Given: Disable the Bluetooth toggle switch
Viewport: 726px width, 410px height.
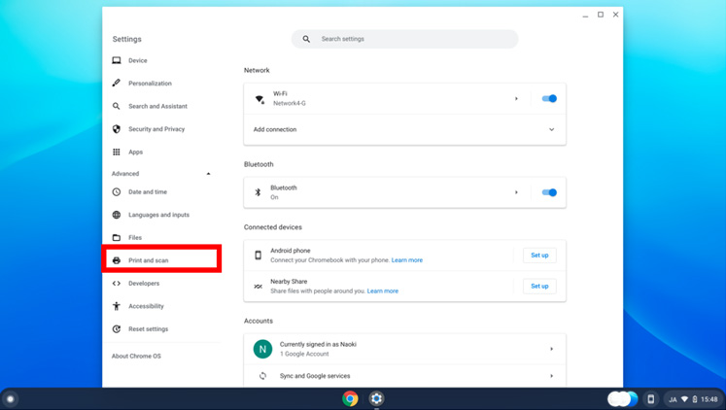Looking at the screenshot, I should point(549,192).
